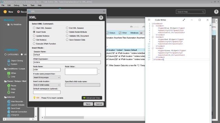Click the Advanced View button

[92, 98]
